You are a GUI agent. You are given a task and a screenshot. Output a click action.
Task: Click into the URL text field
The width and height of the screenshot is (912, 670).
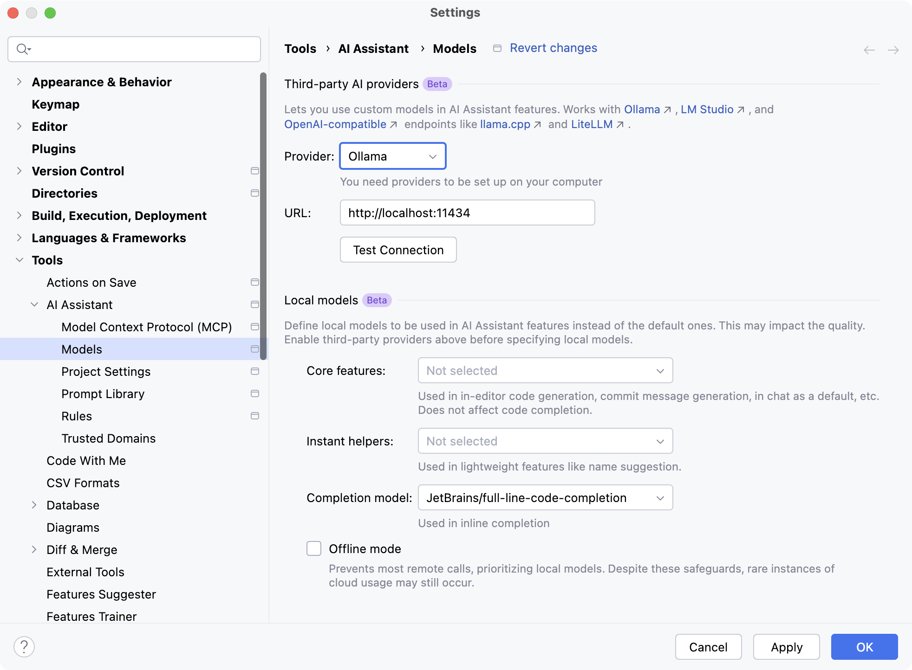(x=467, y=213)
